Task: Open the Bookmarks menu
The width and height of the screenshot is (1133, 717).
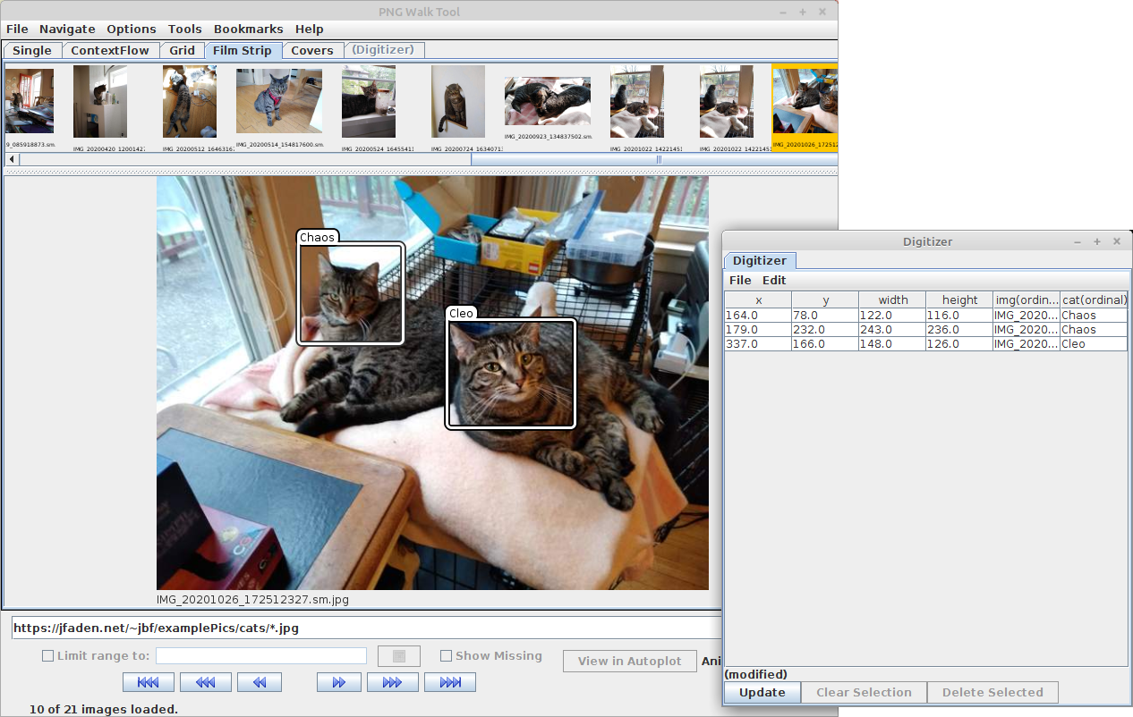Action: [x=249, y=30]
